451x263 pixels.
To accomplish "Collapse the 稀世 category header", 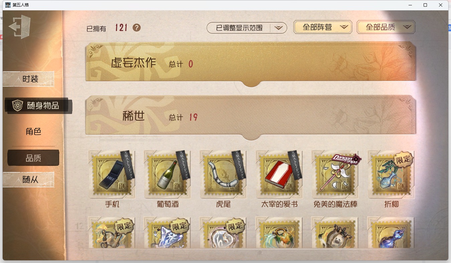I will (251, 117).
